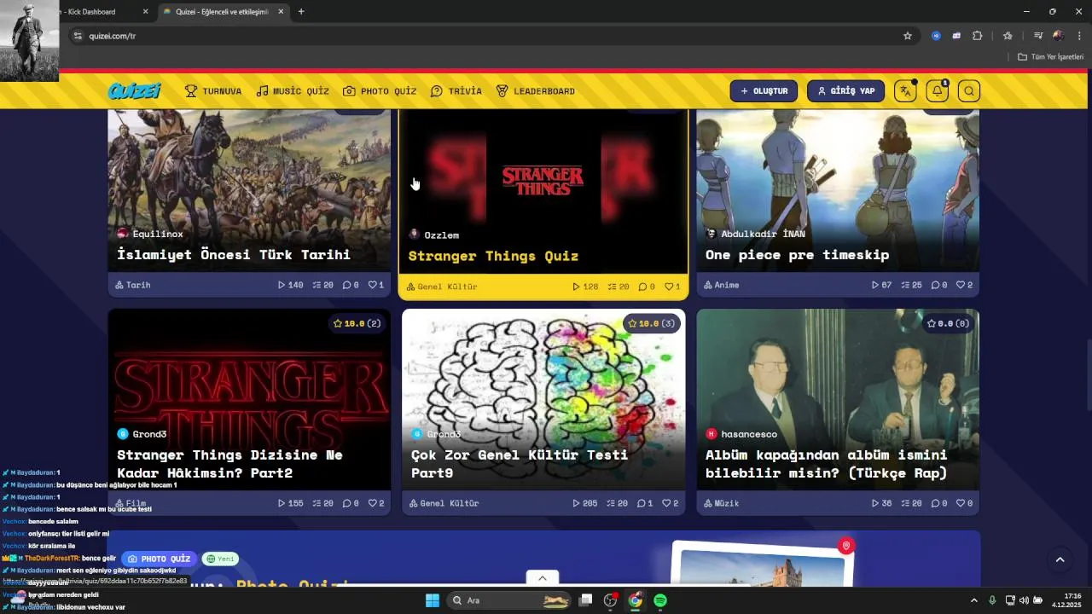The width and height of the screenshot is (1092, 614).
Task: Click the Oluştur create button
Action: (x=764, y=91)
